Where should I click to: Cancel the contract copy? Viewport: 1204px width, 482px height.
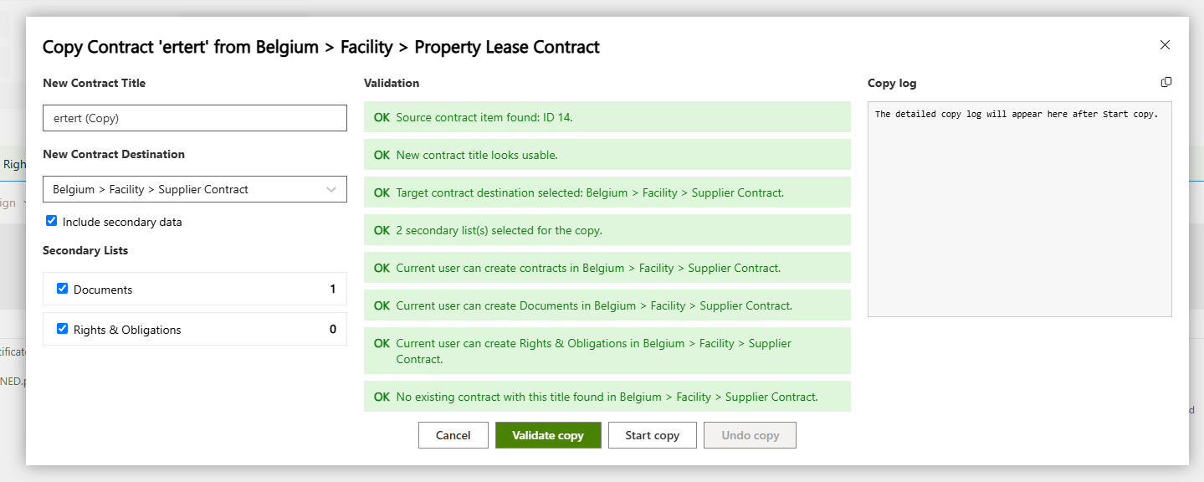(453, 435)
